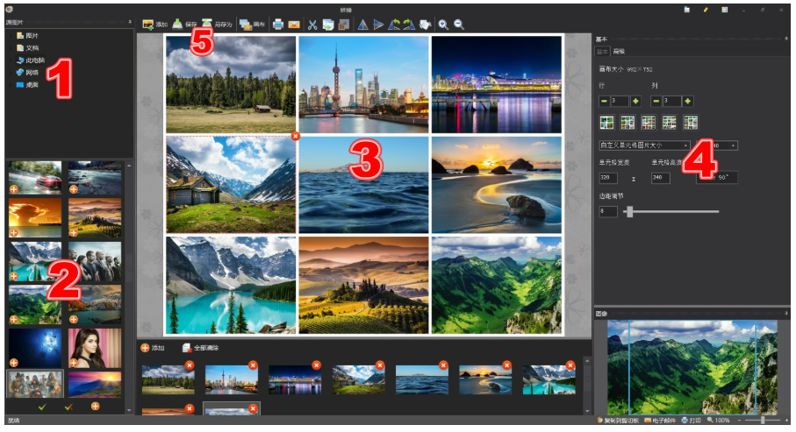The width and height of the screenshot is (796, 432).
Task: Select the scissors cut tool
Action: click(311, 25)
